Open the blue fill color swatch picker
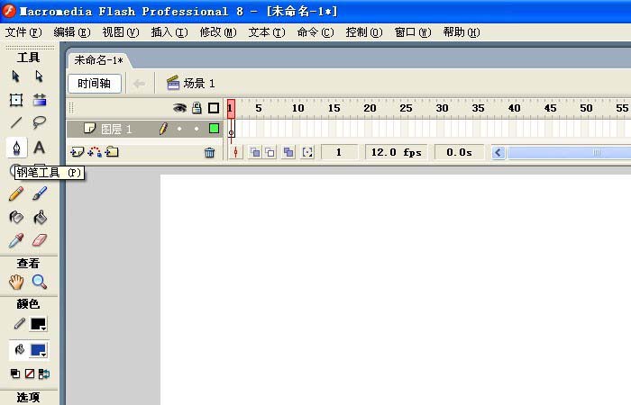The width and height of the screenshot is (631, 405). pyautogui.click(x=39, y=350)
